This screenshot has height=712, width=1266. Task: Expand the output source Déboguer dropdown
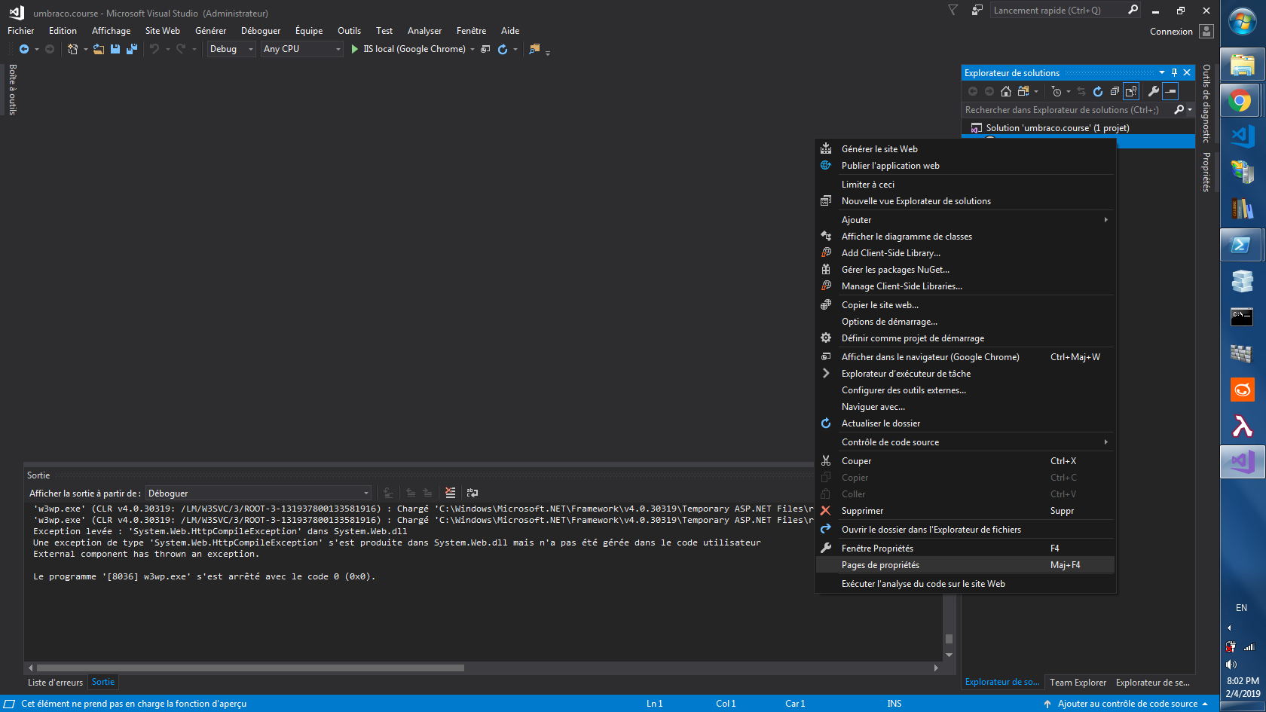(258, 494)
